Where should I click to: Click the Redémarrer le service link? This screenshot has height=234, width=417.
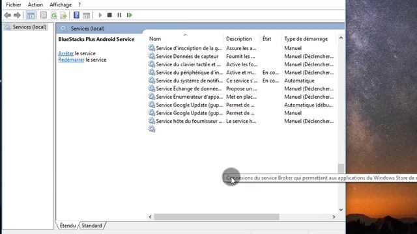point(71,60)
